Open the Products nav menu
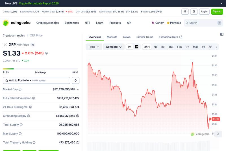 coord(115,23)
